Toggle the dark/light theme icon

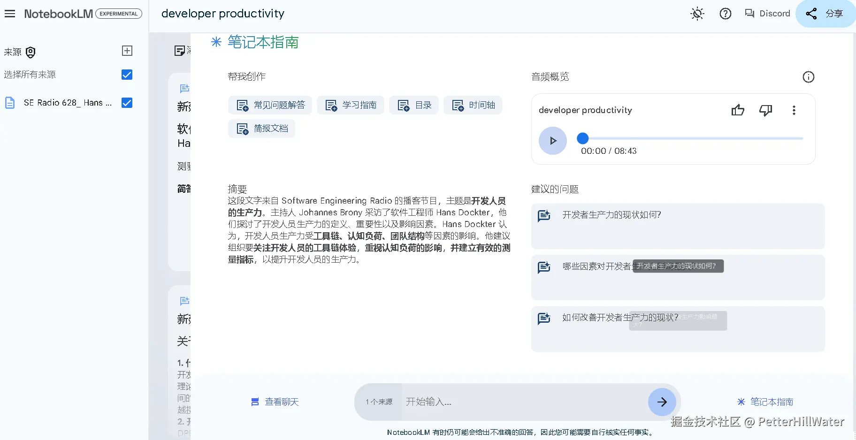697,14
